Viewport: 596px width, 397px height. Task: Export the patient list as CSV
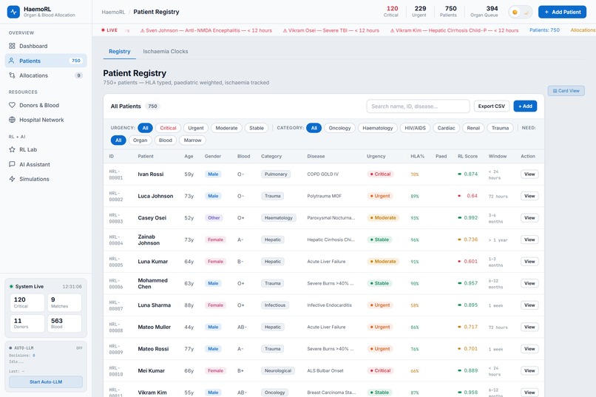pyautogui.click(x=492, y=106)
